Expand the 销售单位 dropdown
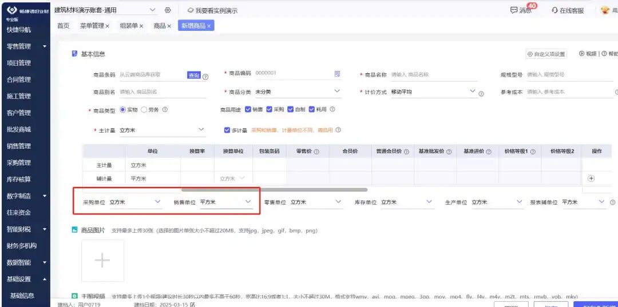 click(x=226, y=202)
